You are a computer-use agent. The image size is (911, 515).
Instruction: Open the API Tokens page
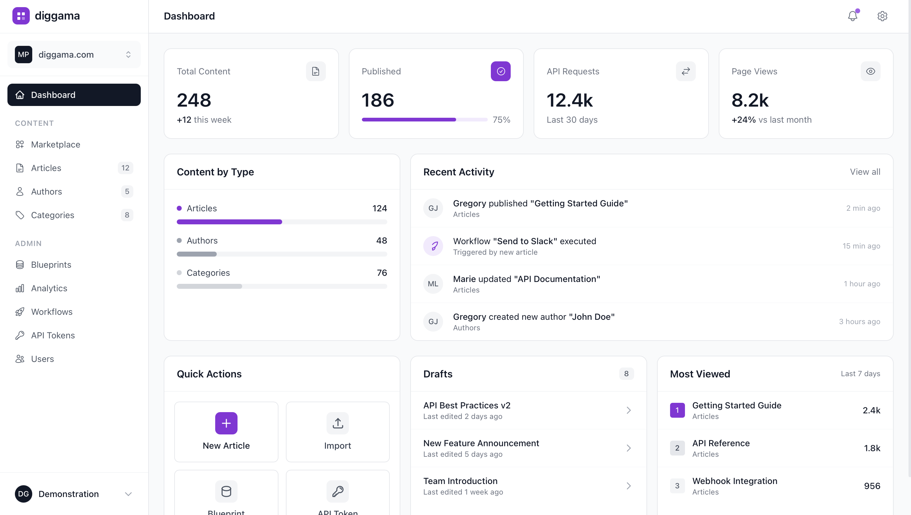click(52, 335)
